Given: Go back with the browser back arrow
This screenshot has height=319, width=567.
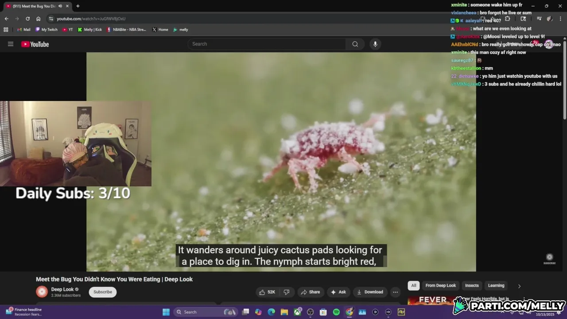Looking at the screenshot, I should point(6,19).
